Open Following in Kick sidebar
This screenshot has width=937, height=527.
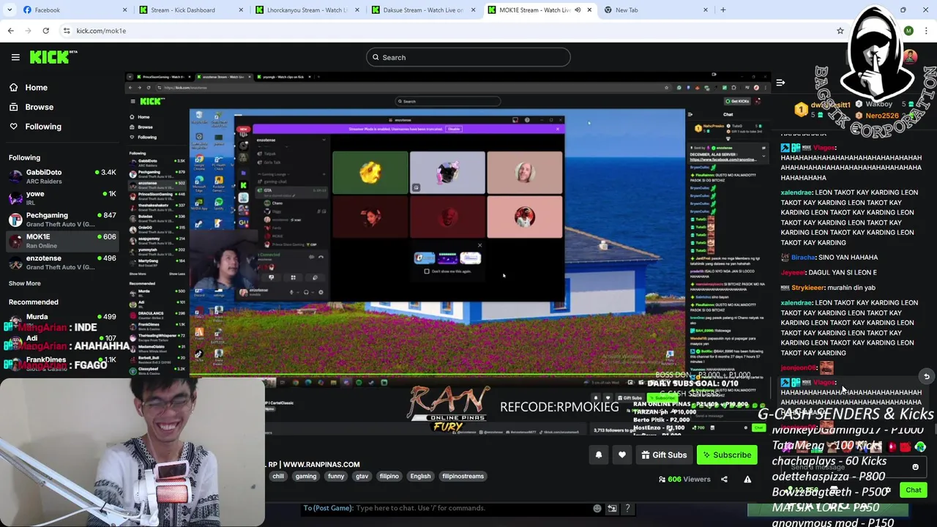click(x=43, y=127)
